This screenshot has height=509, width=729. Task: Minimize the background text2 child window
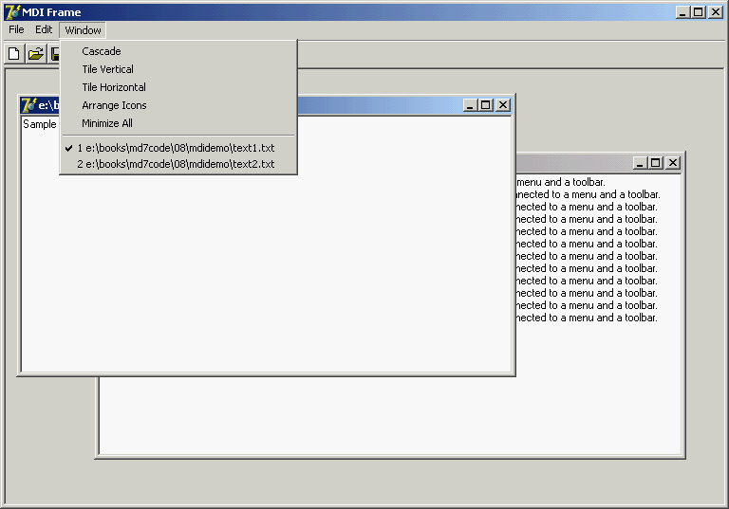point(640,163)
